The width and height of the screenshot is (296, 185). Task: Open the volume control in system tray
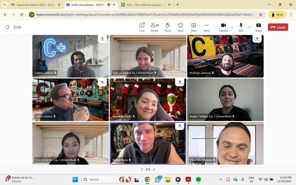(266, 179)
